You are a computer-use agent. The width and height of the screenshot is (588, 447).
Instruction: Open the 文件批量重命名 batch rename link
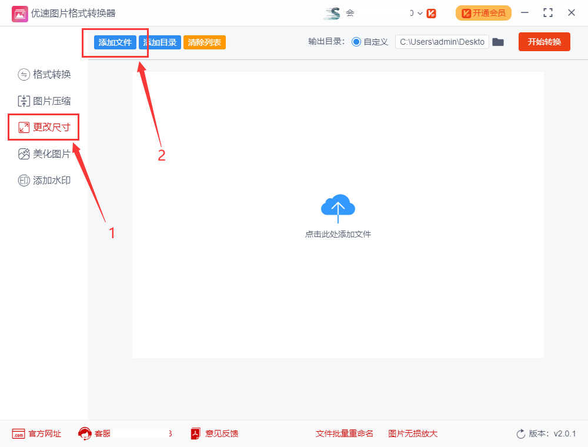[344, 433]
